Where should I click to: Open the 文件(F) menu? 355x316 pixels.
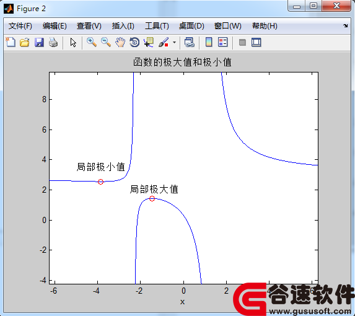pos(20,26)
